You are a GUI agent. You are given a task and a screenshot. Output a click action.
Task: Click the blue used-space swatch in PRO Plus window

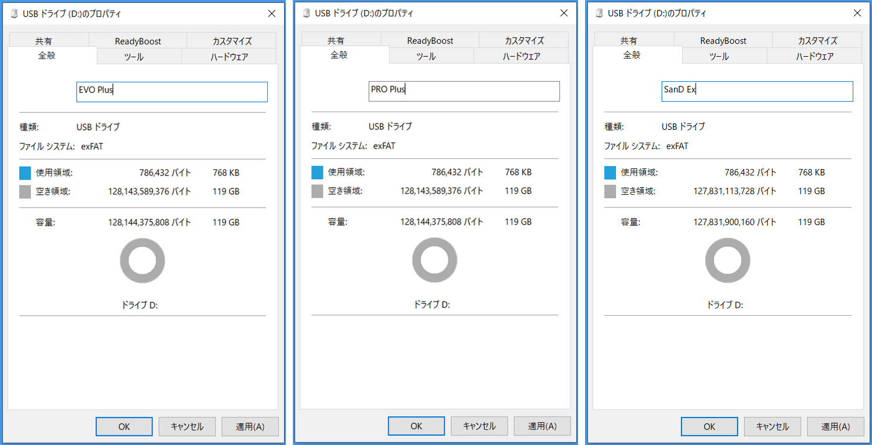pos(317,173)
